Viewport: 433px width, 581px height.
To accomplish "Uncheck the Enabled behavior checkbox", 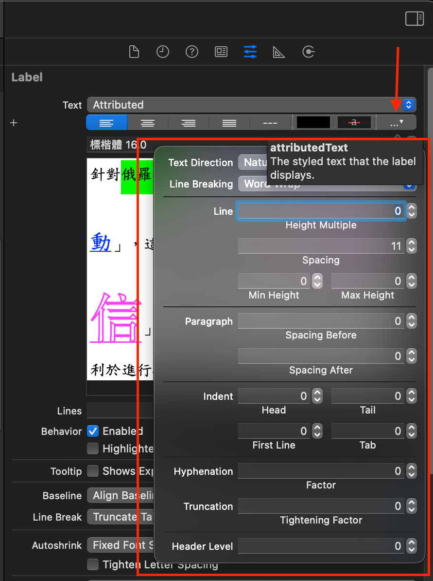I will [x=93, y=431].
